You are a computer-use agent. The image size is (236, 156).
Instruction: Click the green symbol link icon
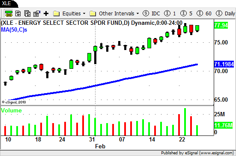pos(9,14)
